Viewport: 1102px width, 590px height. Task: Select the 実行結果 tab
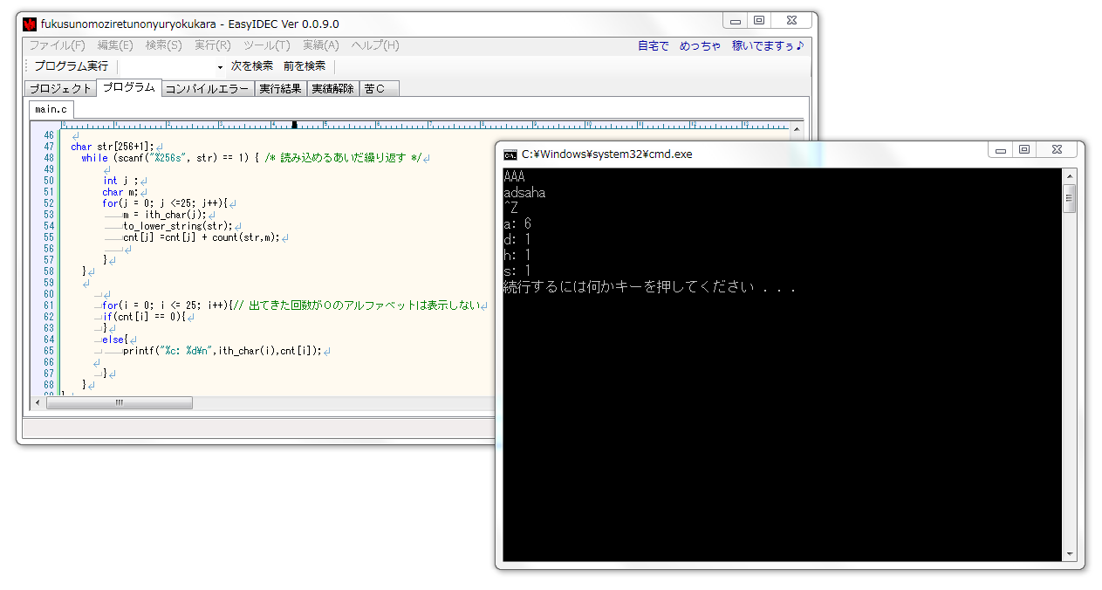coord(280,88)
